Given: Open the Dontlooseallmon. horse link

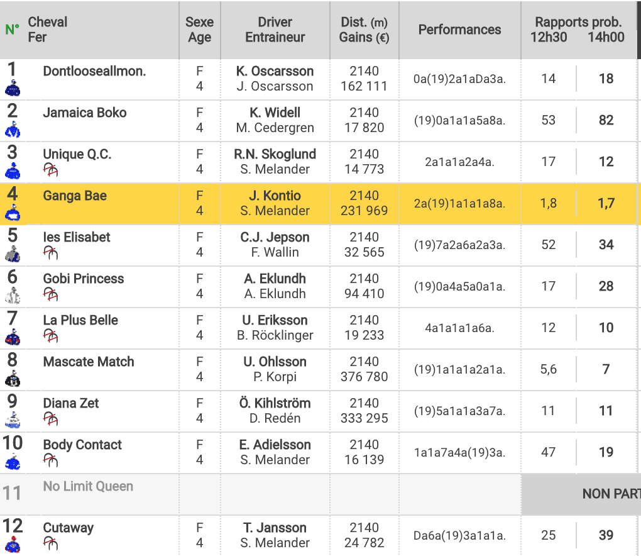Looking at the screenshot, I should pyautogui.click(x=94, y=71).
